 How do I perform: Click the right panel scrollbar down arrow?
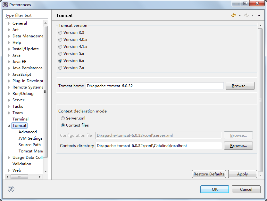(x=260, y=175)
